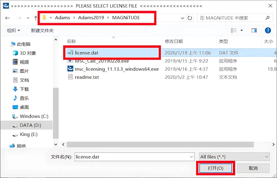Change the view layout icon
This screenshot has height=178, width=277.
(234, 30)
